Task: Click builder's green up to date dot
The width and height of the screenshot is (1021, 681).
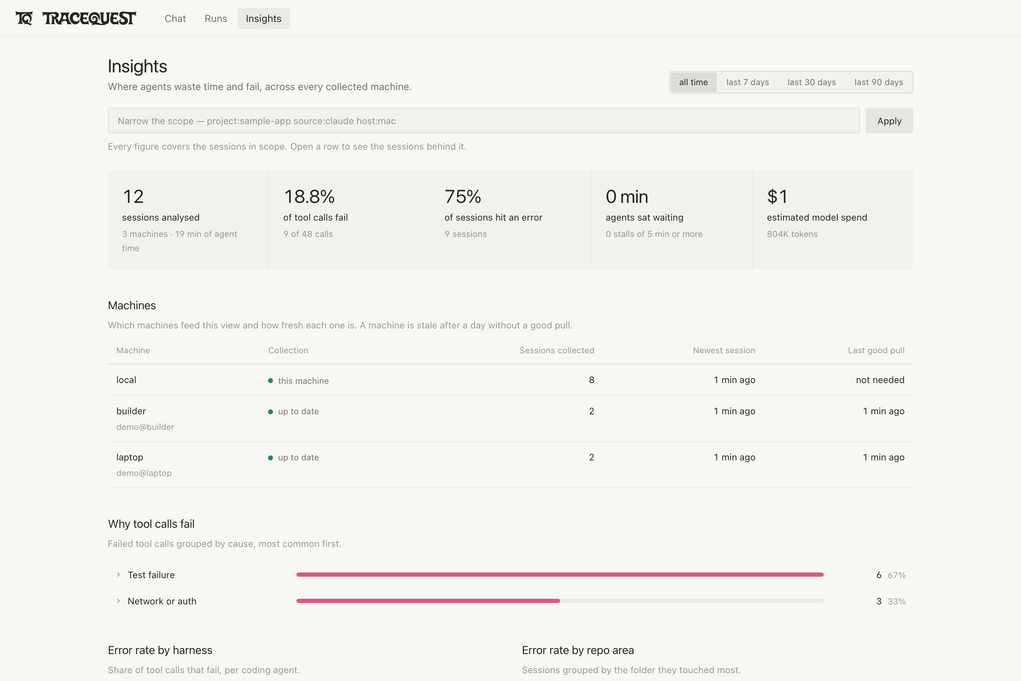Action: (x=270, y=412)
